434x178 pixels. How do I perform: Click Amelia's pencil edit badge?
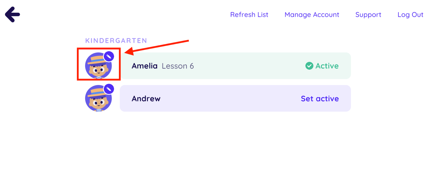pyautogui.click(x=109, y=56)
